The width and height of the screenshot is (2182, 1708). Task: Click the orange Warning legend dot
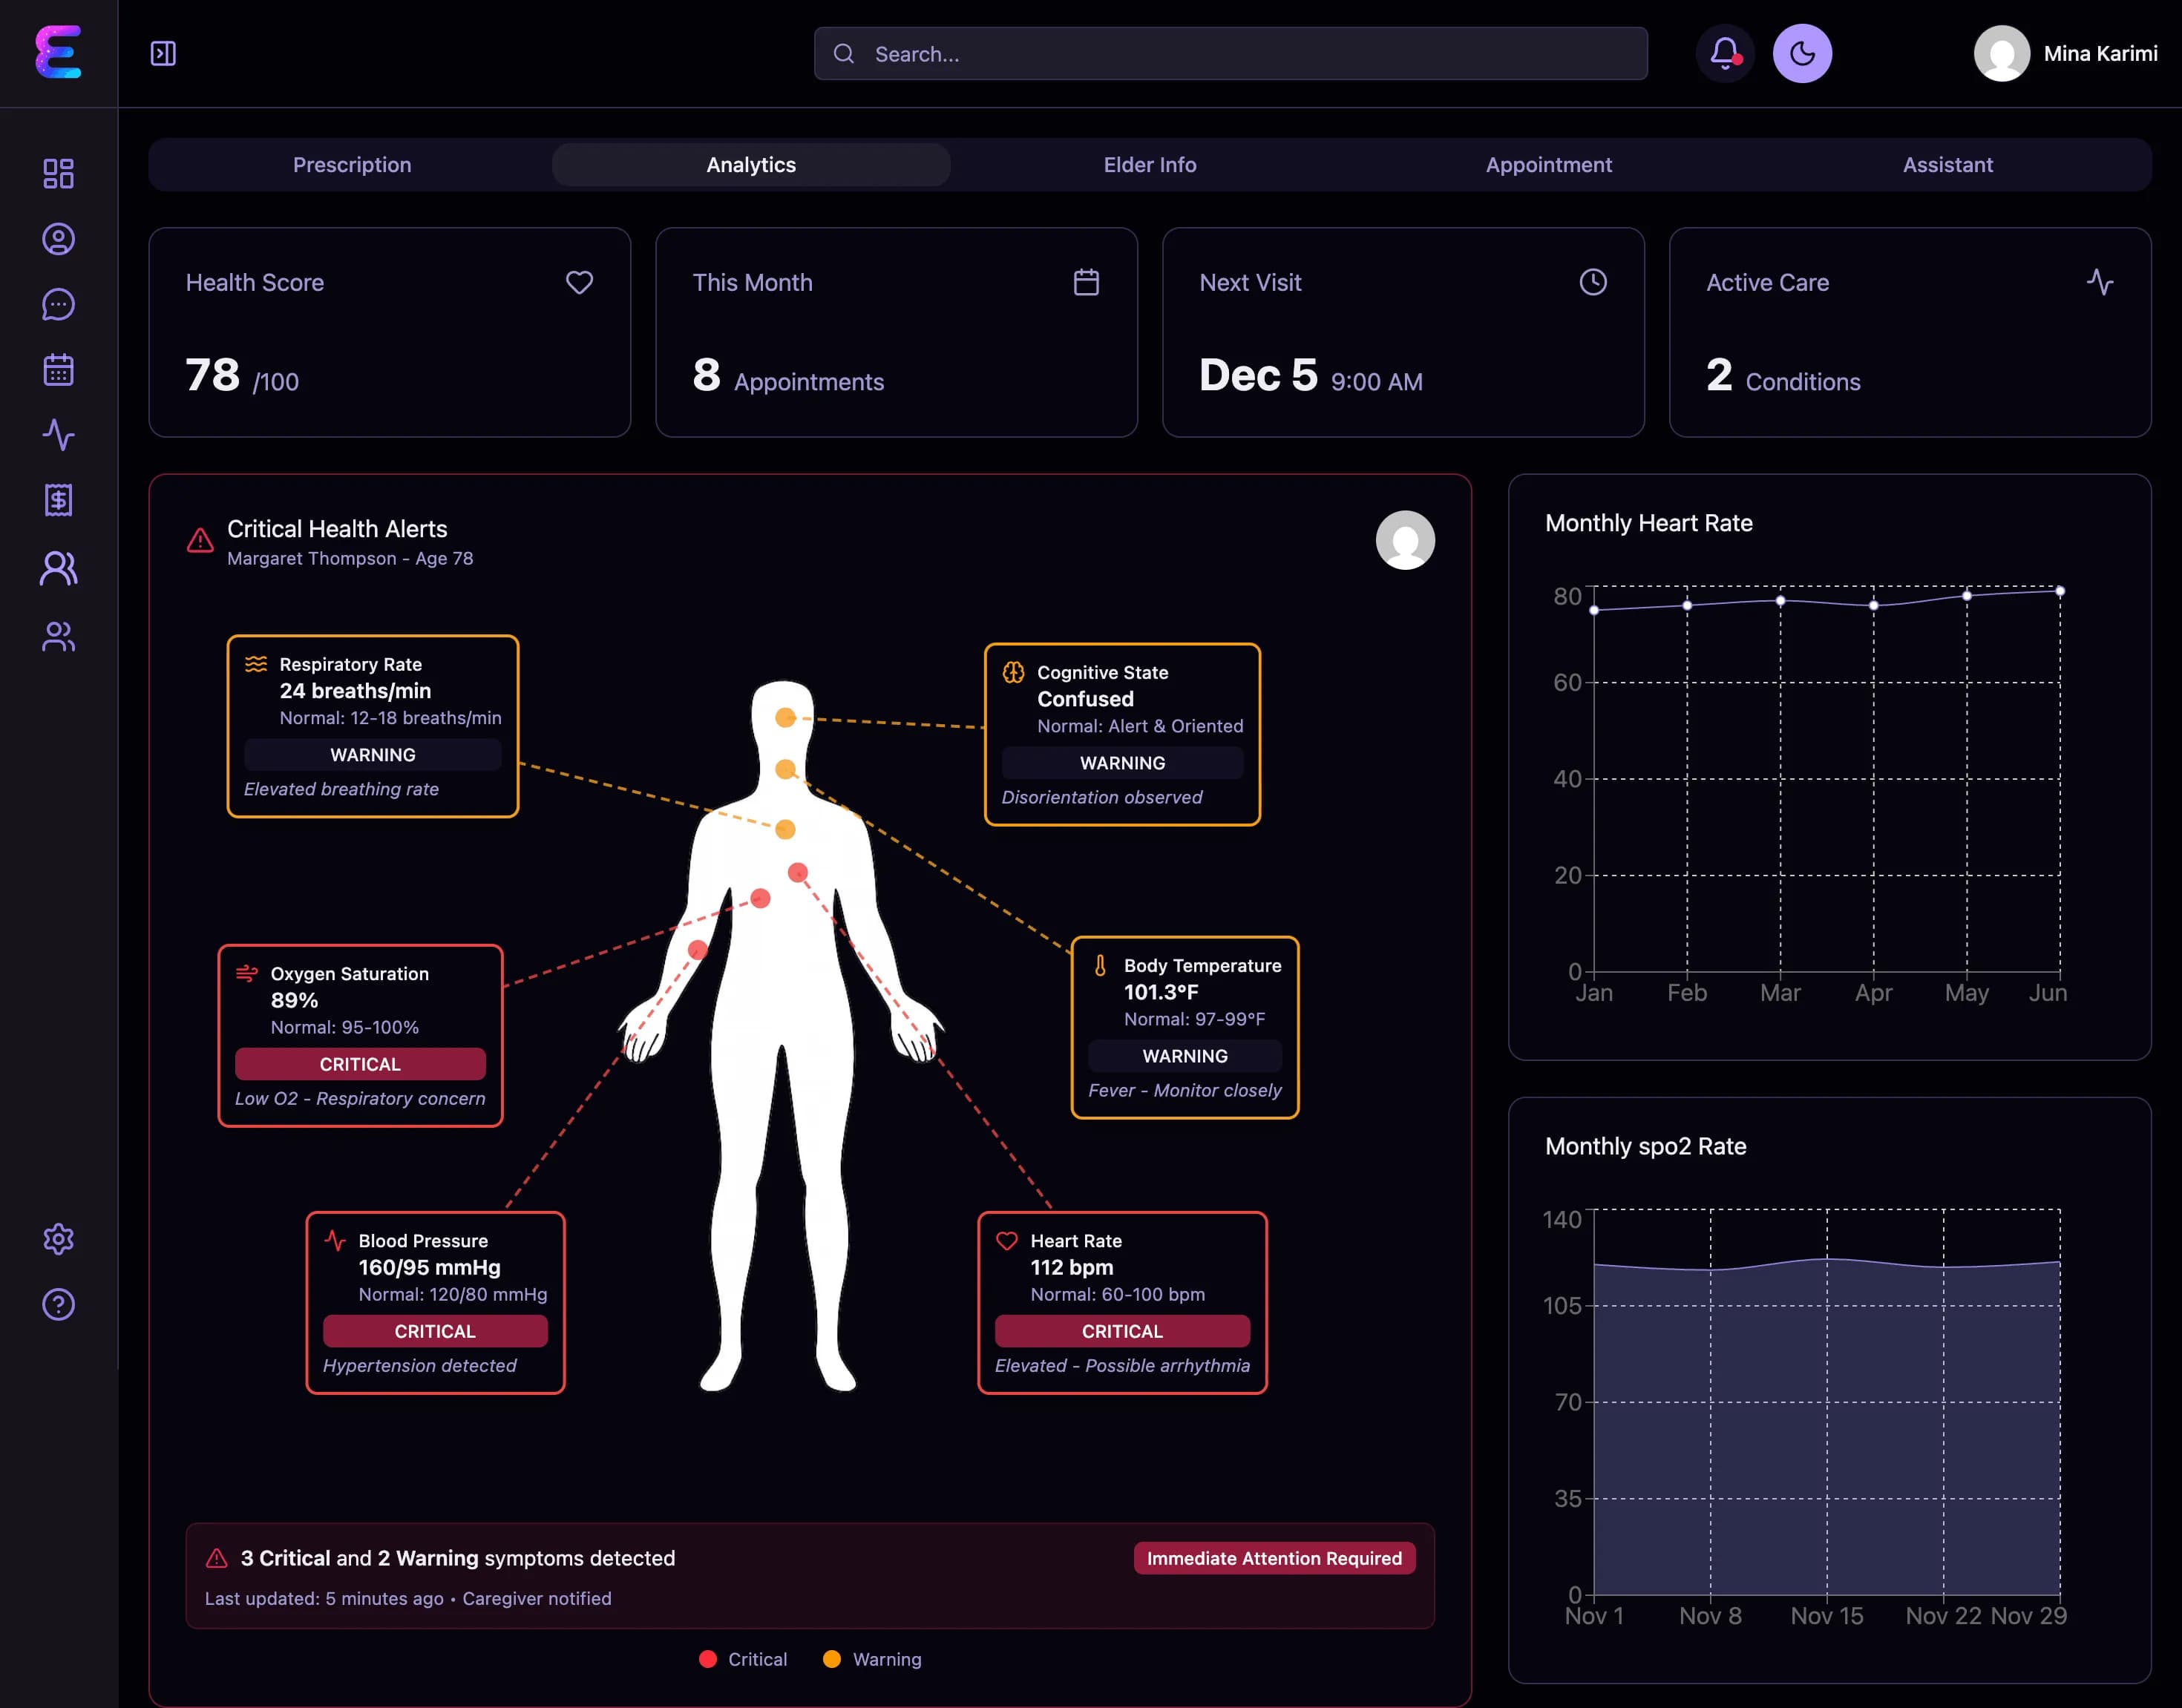pos(831,1659)
